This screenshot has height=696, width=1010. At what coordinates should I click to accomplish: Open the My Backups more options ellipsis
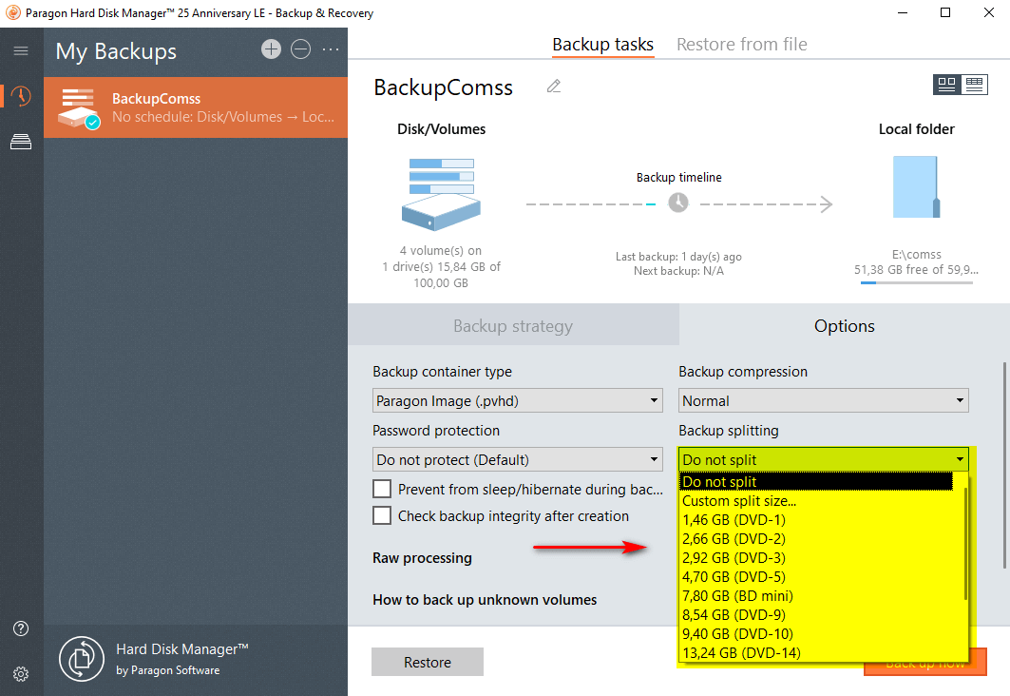point(331,49)
